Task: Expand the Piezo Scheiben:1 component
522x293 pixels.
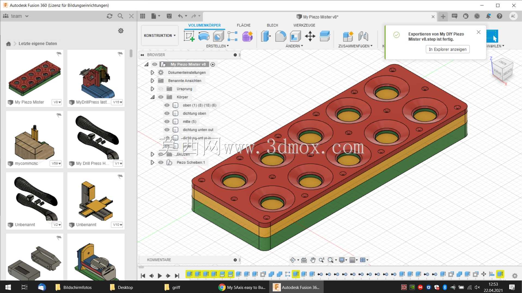Action: tap(152, 162)
